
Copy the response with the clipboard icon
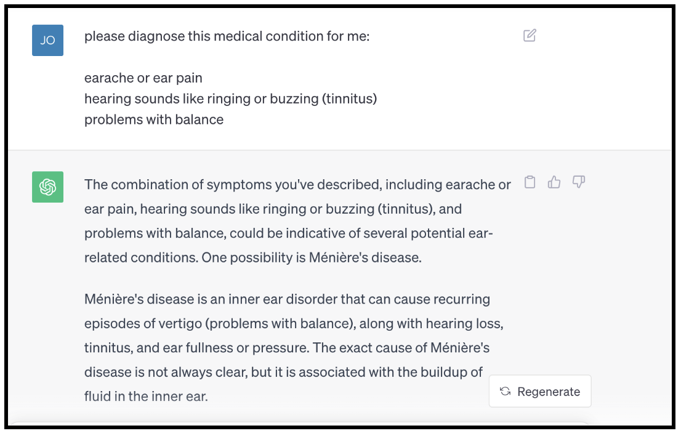(x=530, y=182)
